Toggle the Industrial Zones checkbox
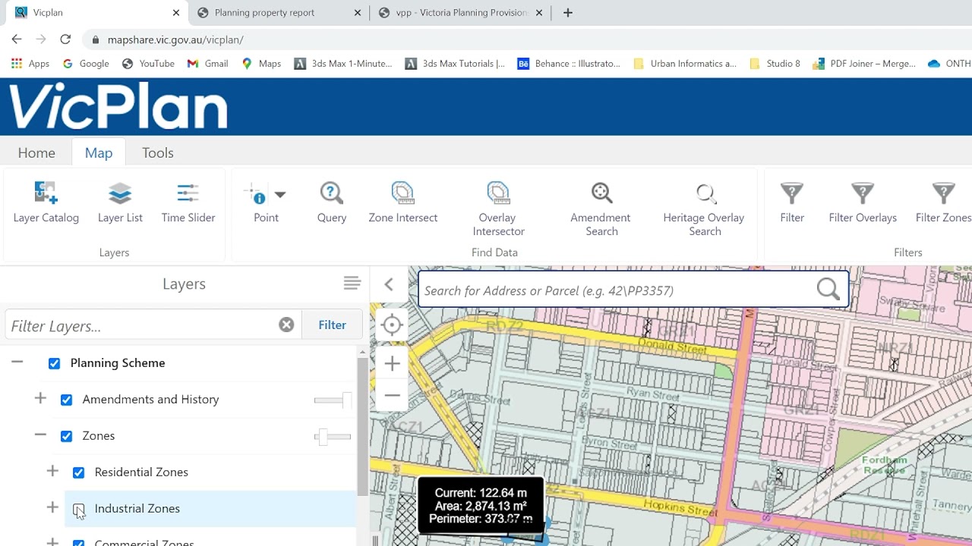Screen dimensions: 972x546 79,509
